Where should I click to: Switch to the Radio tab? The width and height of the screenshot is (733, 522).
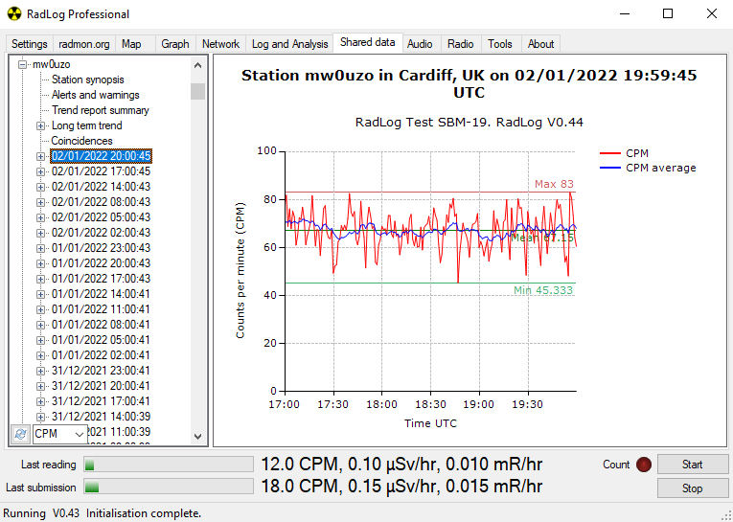point(461,44)
